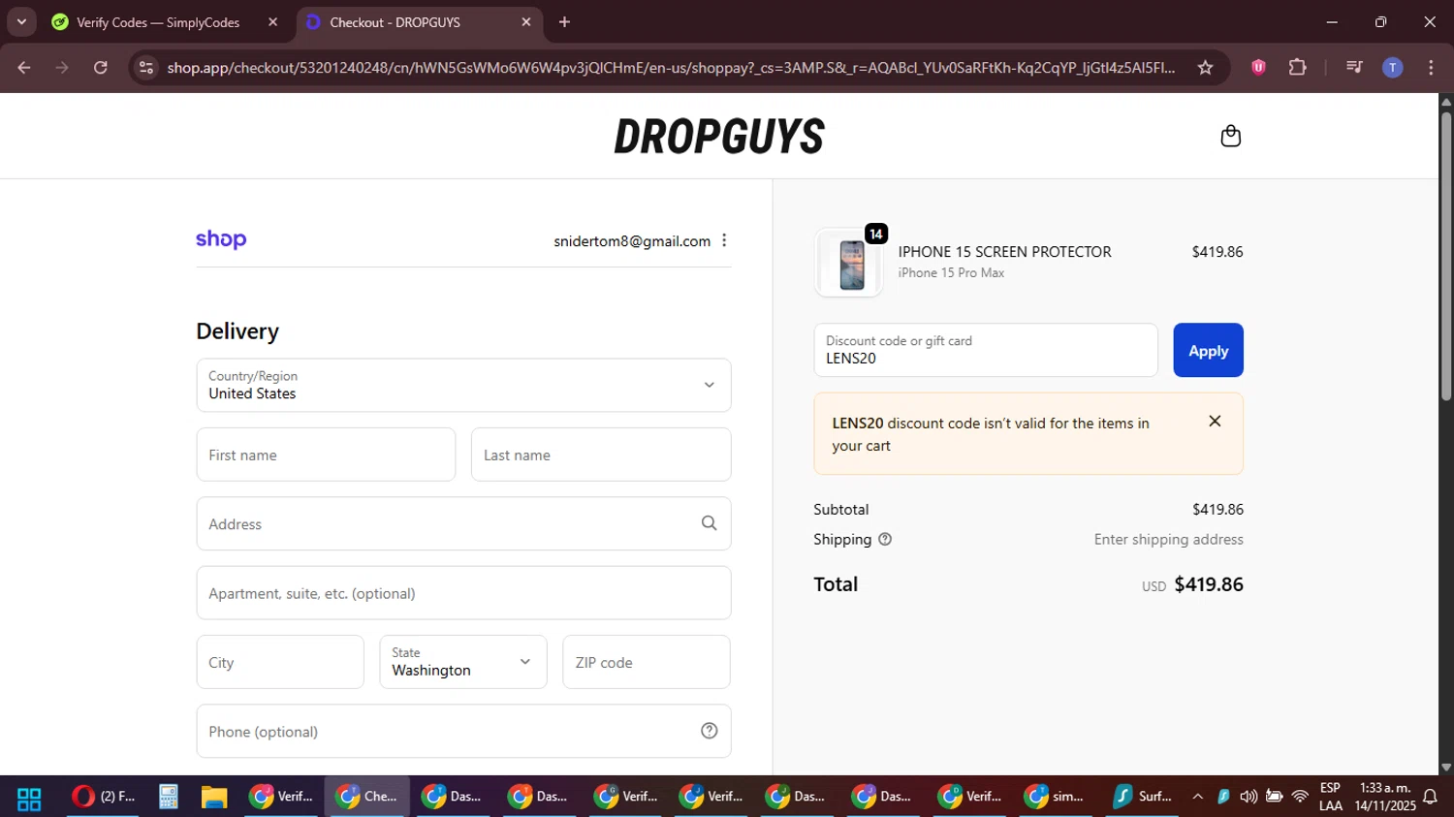Open the Country/Region dropdown
The height and width of the screenshot is (817, 1454).
pyautogui.click(x=463, y=385)
